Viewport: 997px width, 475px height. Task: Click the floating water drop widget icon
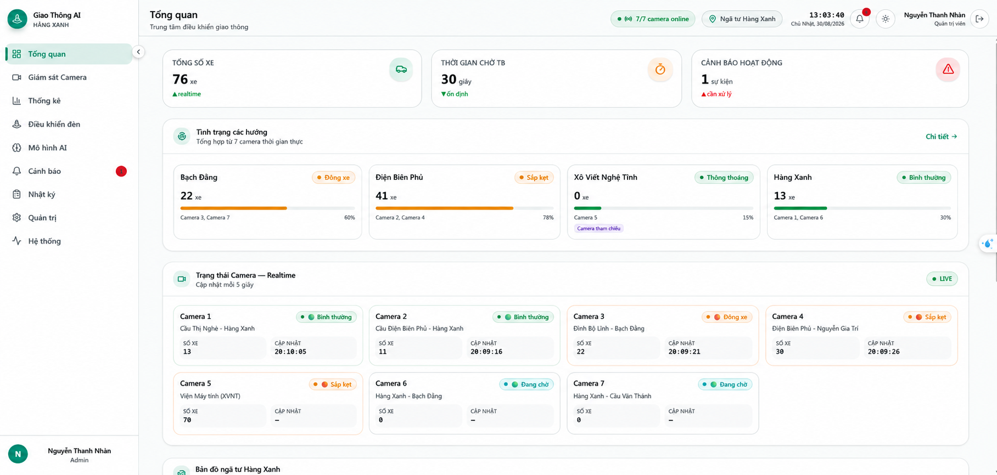point(988,244)
